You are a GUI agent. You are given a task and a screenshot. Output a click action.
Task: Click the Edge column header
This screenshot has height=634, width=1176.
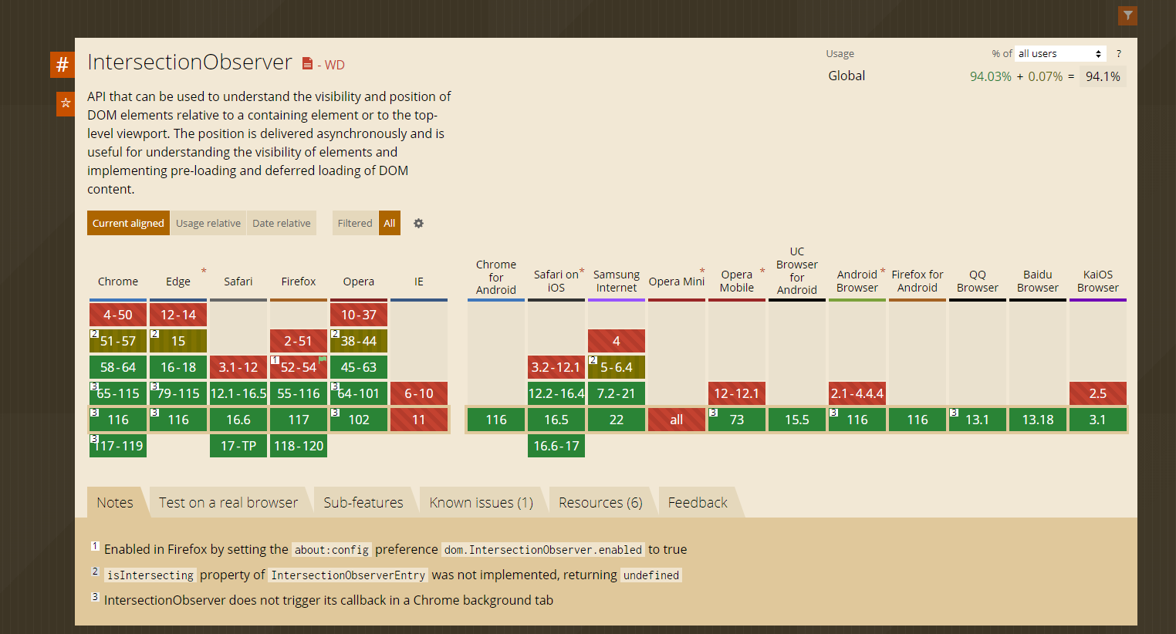(x=178, y=282)
